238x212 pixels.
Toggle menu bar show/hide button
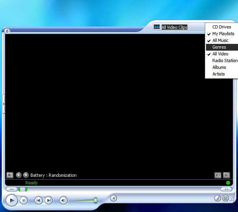tap(7, 31)
